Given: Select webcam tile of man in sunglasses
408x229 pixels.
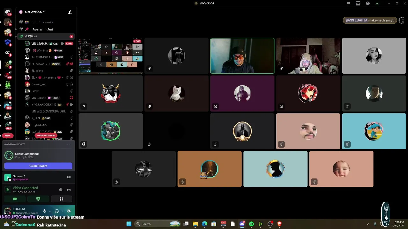Looking at the screenshot, I should point(242,56).
